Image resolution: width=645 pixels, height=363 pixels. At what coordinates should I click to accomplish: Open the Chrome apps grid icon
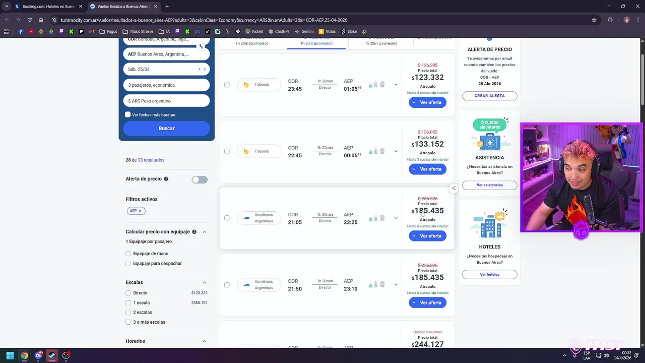[6, 31]
